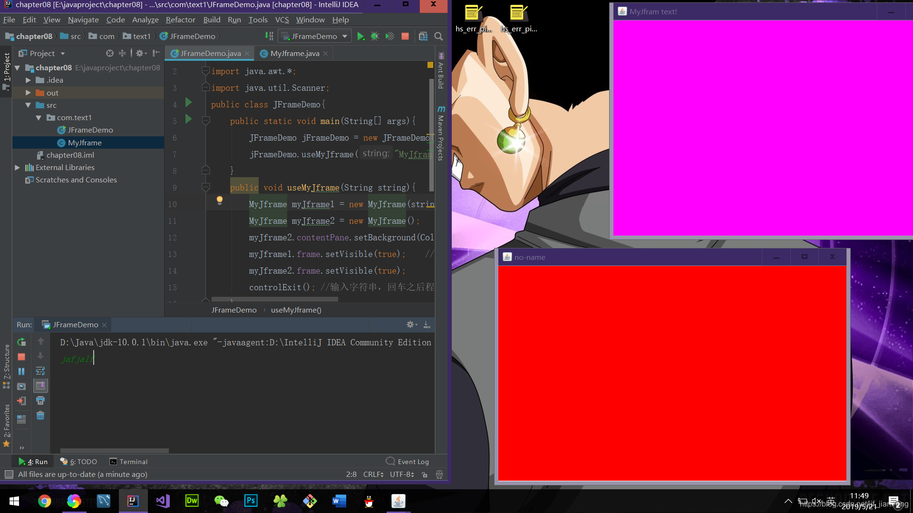Collapse all icon in Project panel
This screenshot has height=513, width=913.
tap(122, 53)
